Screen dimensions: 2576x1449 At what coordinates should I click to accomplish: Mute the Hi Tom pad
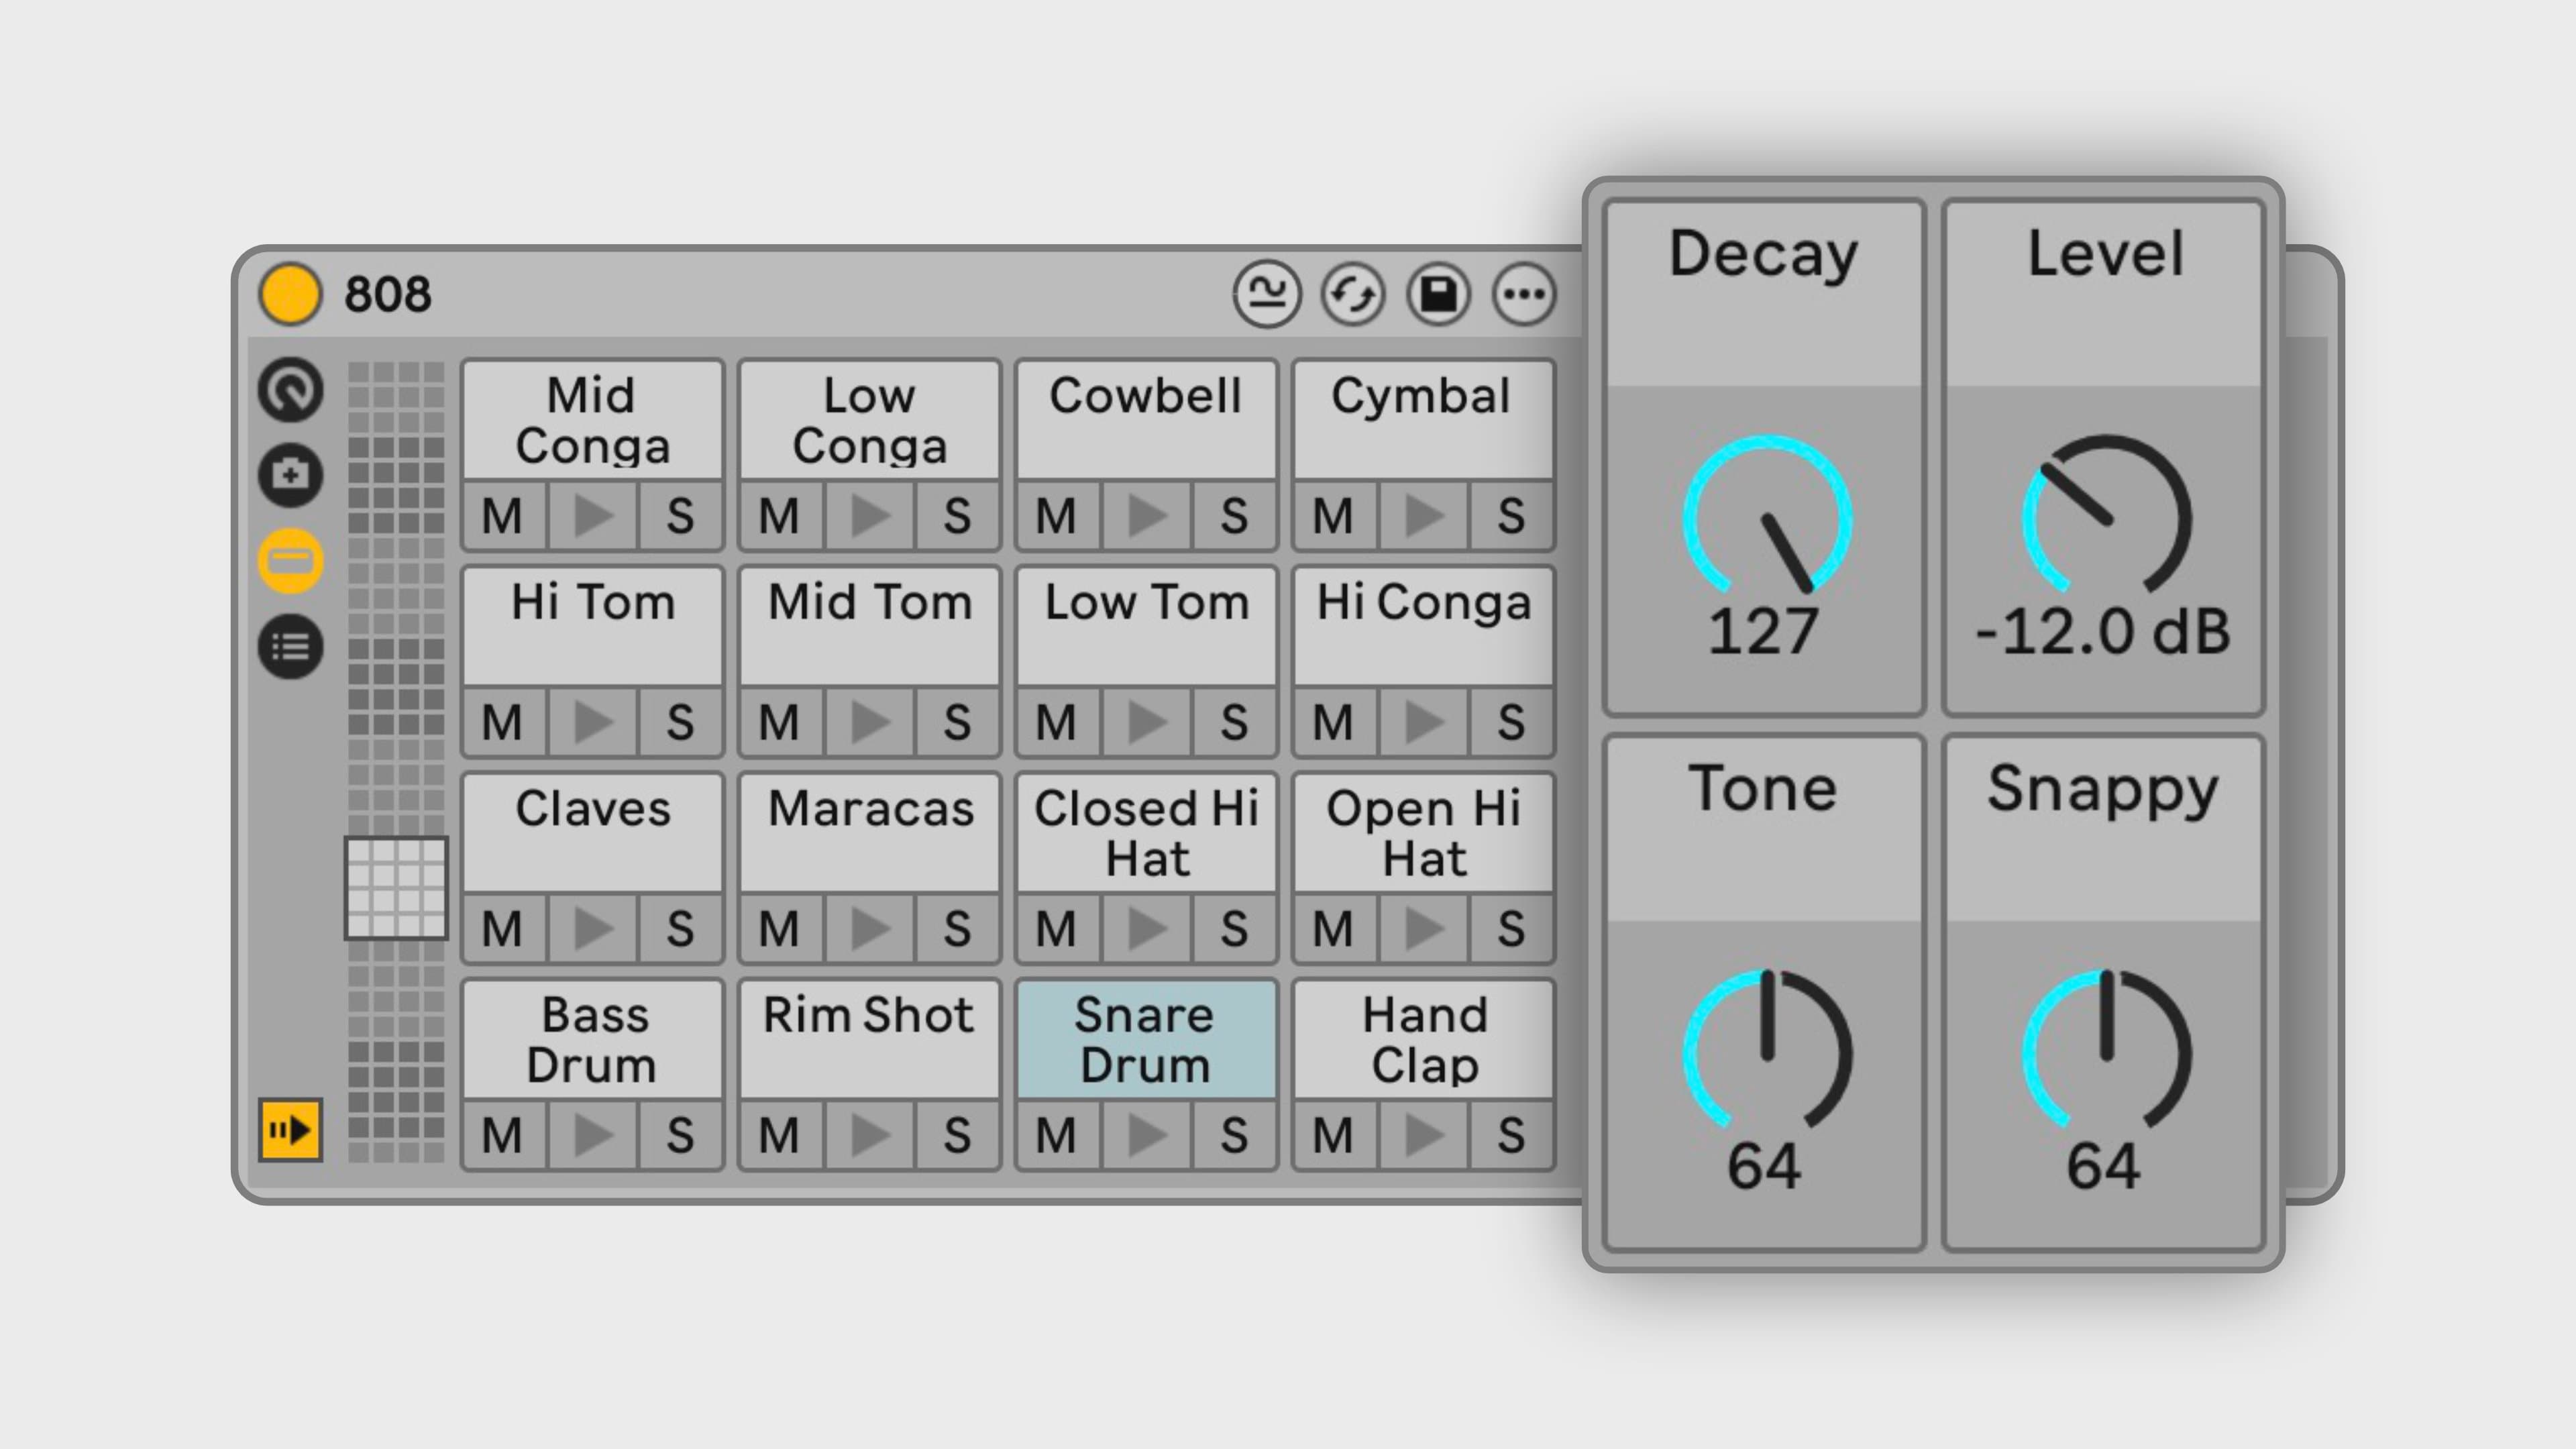tap(504, 722)
